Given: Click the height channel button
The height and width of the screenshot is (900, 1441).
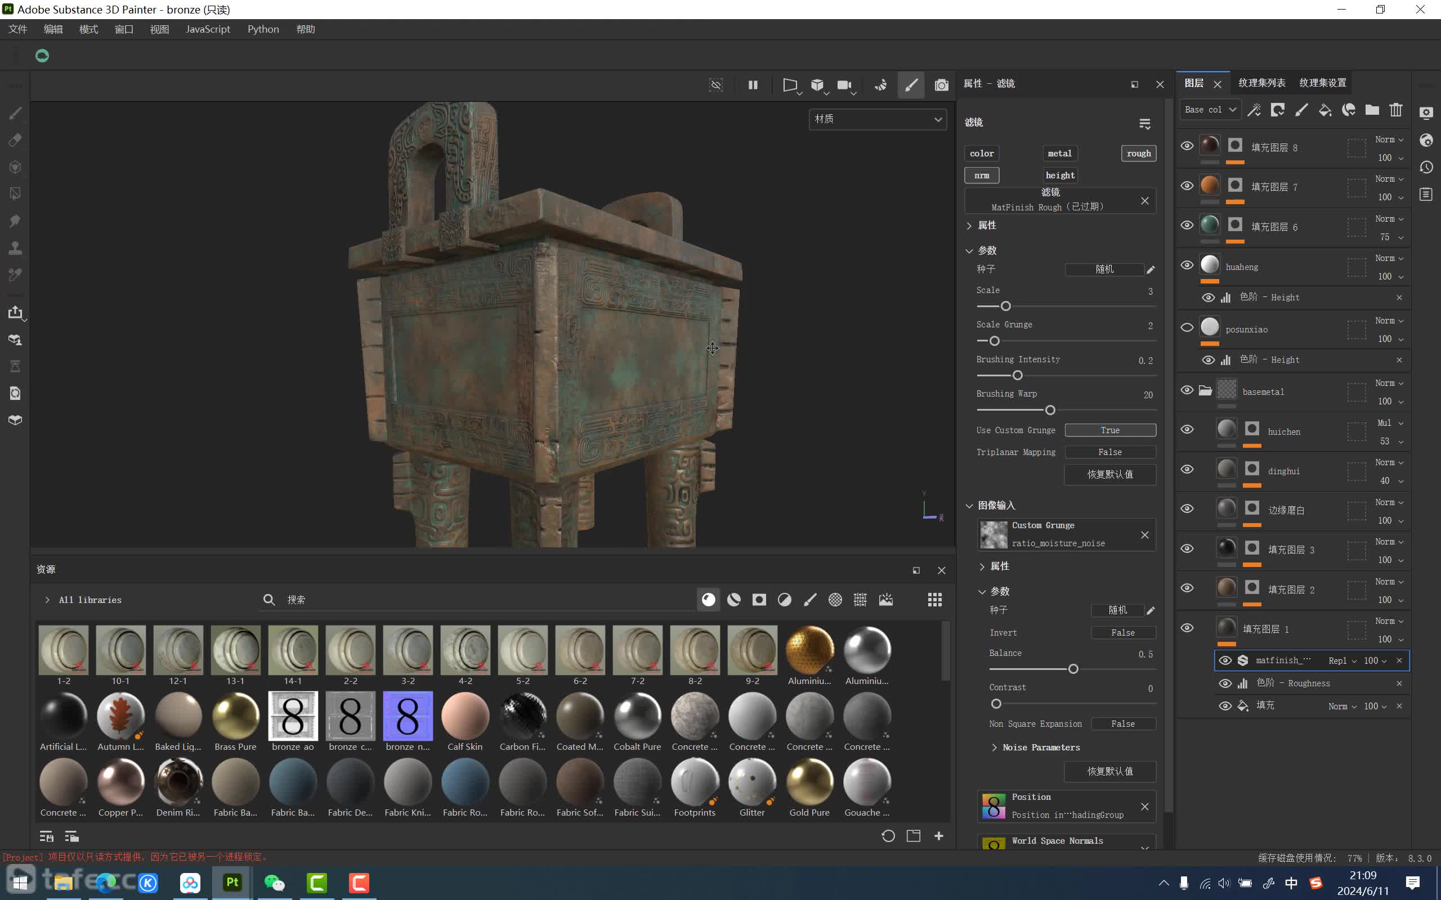Looking at the screenshot, I should point(1060,175).
